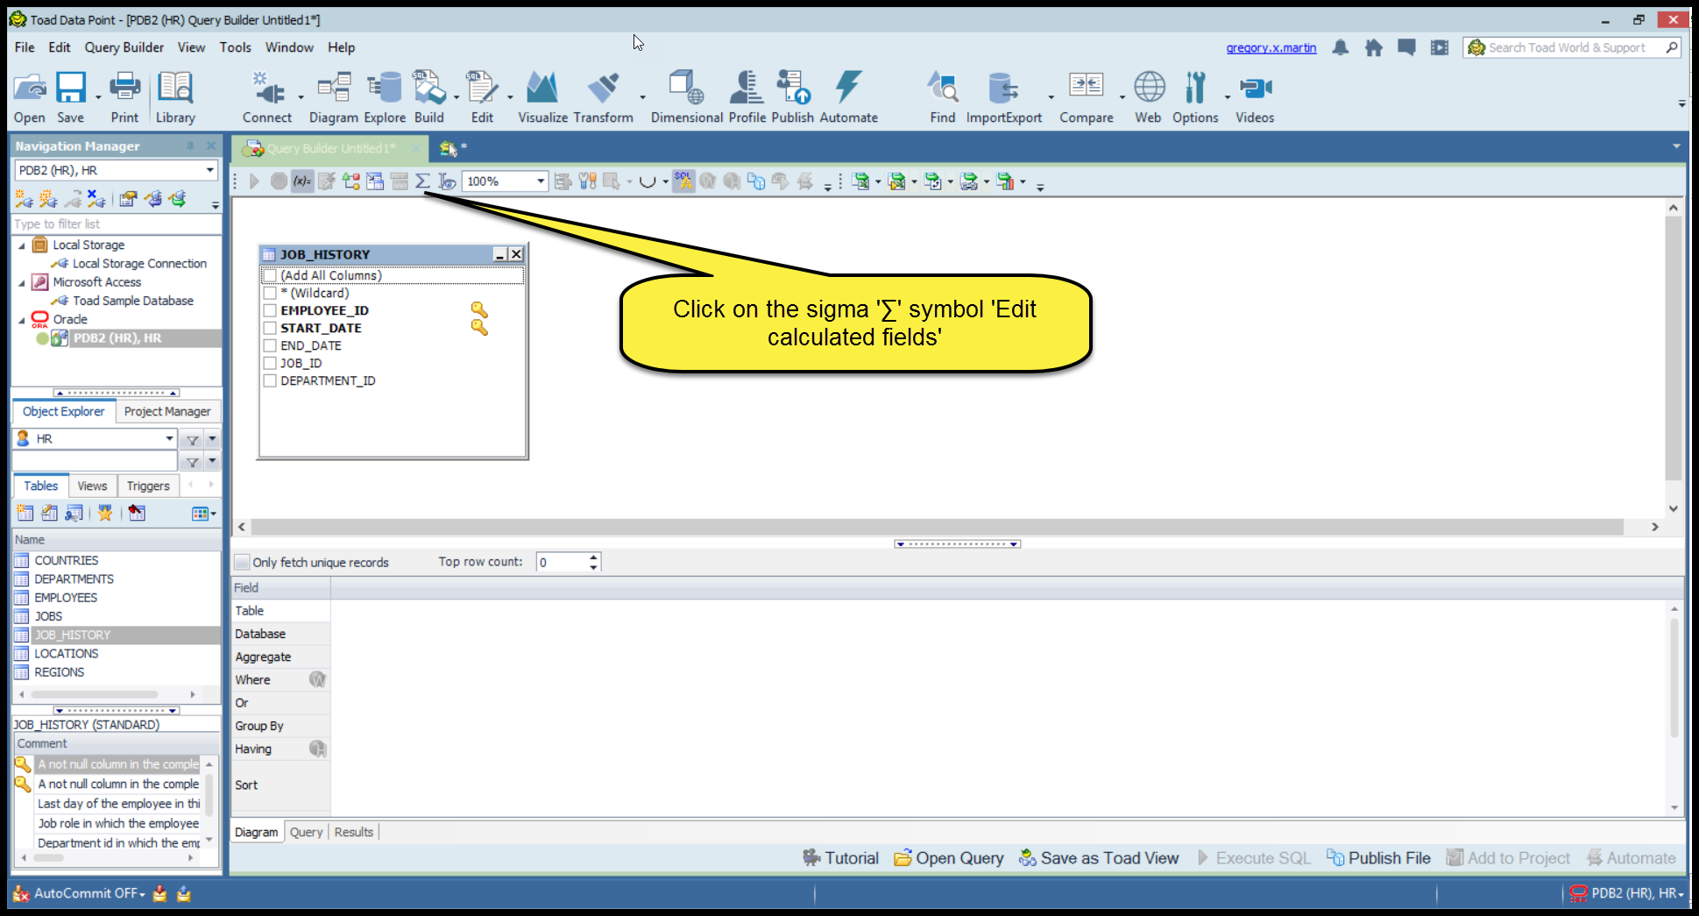The image size is (1699, 916).
Task: Collapse the Oracle tree node
Action: pos(22,320)
